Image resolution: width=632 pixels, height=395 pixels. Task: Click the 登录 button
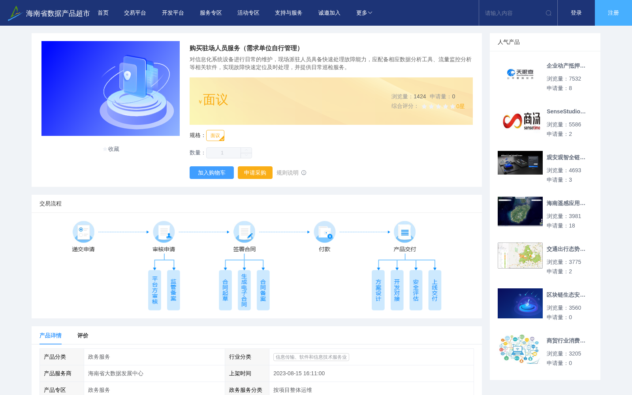point(576,13)
